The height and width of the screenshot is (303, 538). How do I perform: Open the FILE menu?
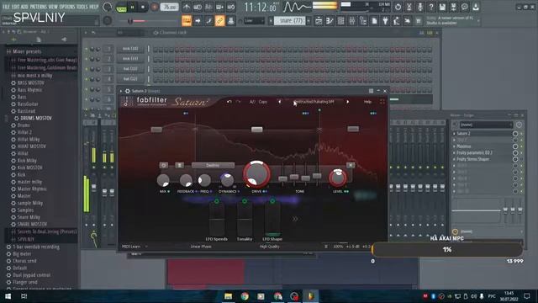6,7
